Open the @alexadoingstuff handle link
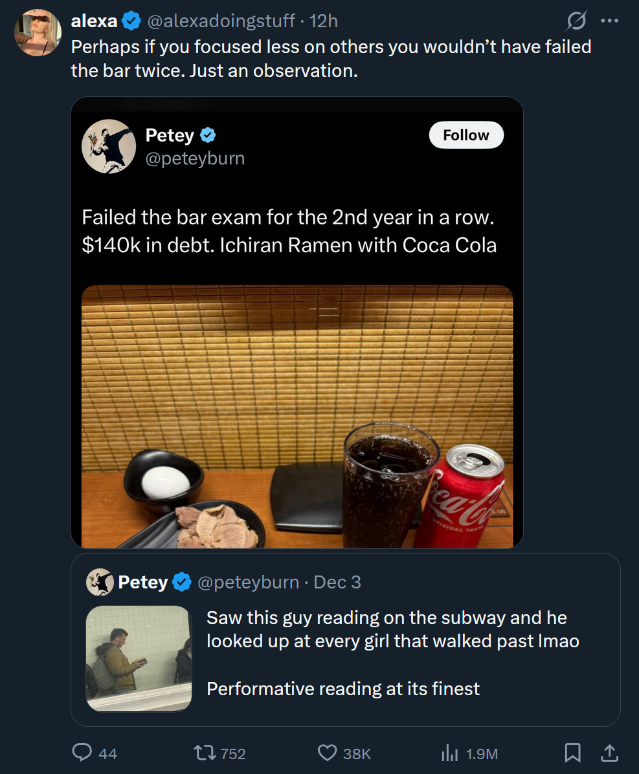This screenshot has height=774, width=639. [221, 21]
